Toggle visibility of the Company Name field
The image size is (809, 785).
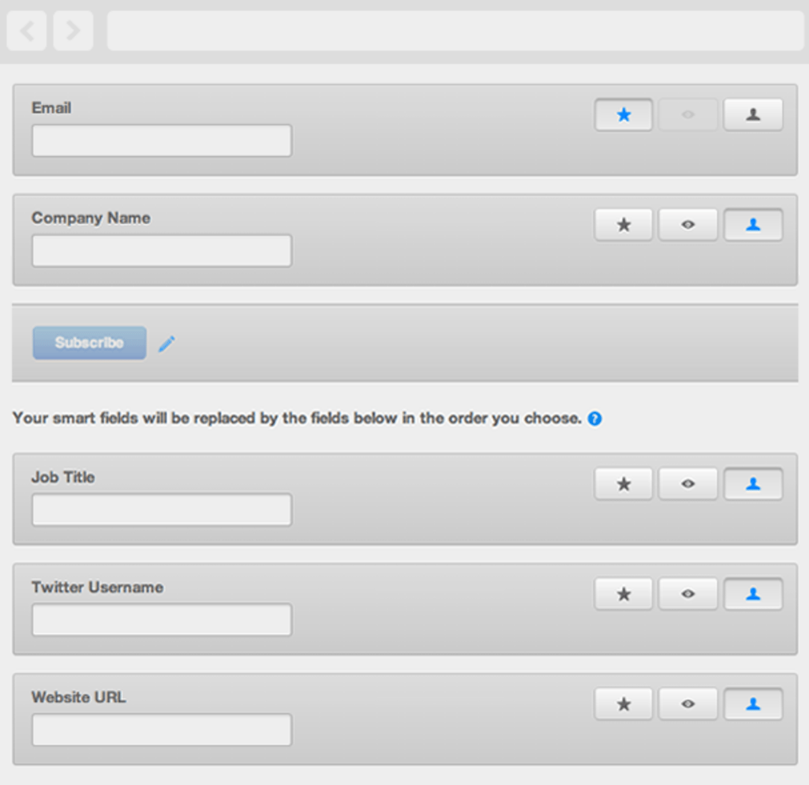click(687, 225)
